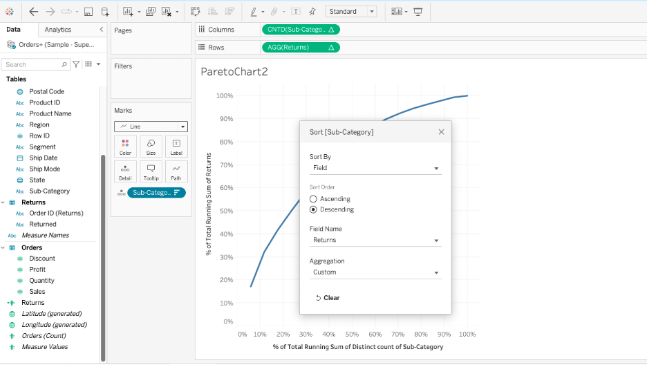Click the undo back arrow in toolbar
Image resolution: width=647 pixels, height=365 pixels.
click(x=34, y=12)
